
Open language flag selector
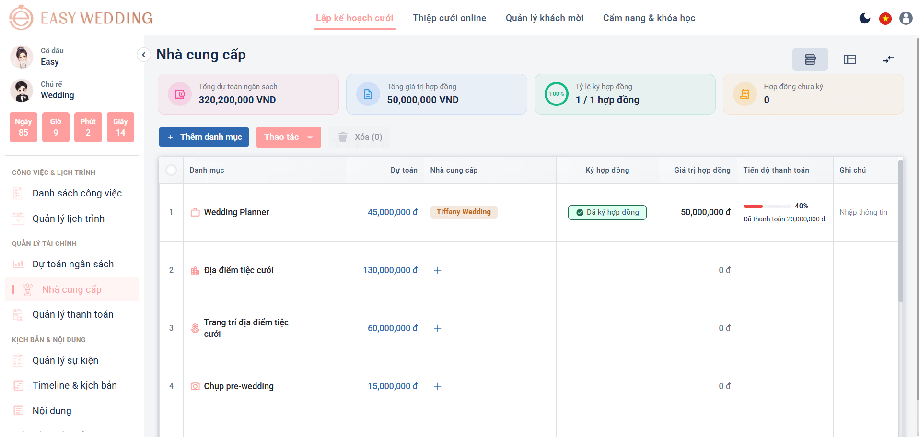click(x=885, y=18)
